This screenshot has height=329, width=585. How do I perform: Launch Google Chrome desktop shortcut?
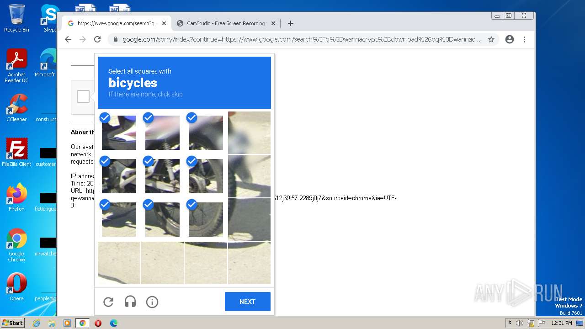(16, 245)
